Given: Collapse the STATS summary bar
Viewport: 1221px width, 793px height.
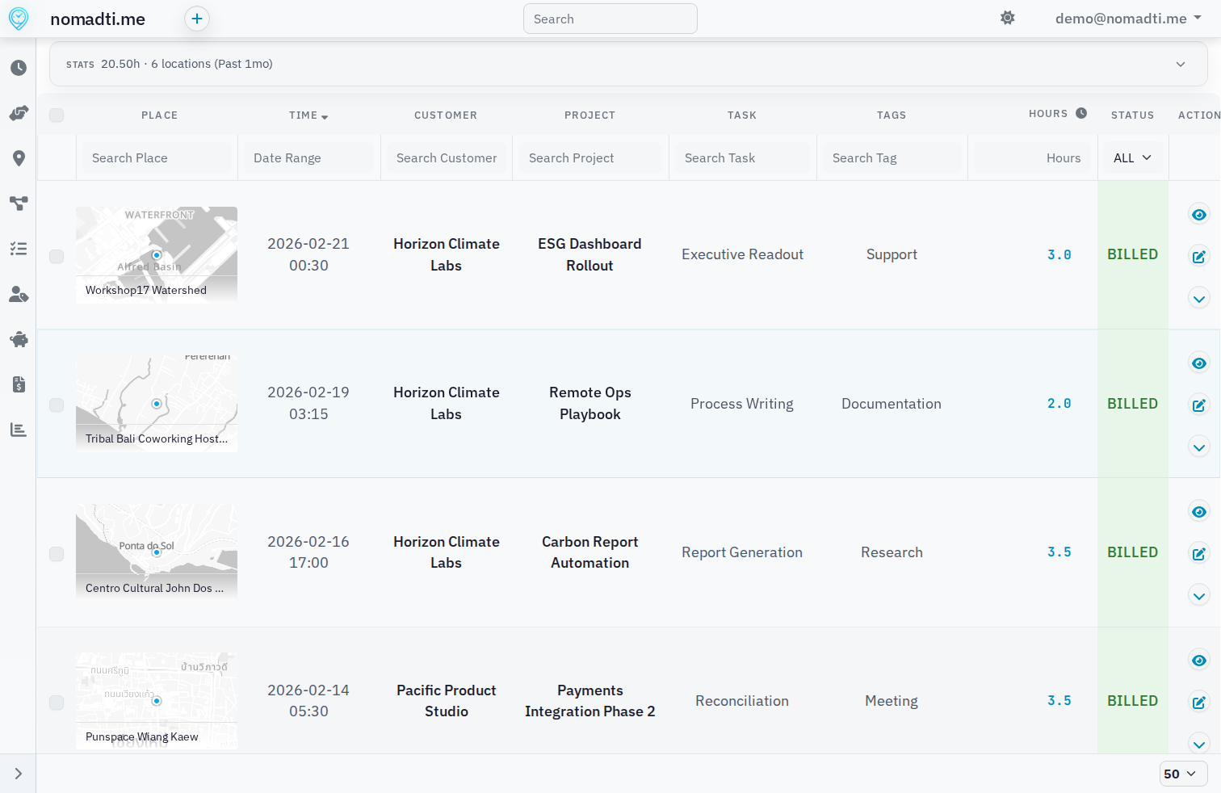Looking at the screenshot, I should point(1180,63).
